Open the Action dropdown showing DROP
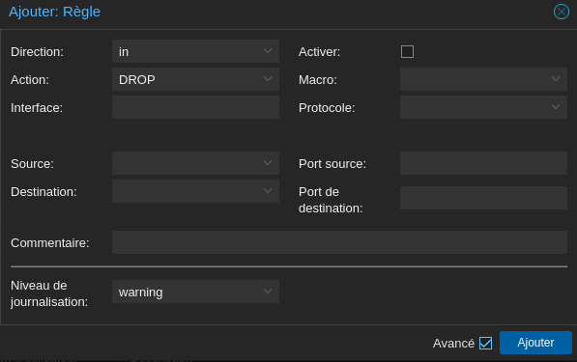This screenshot has height=362, width=577. [x=195, y=79]
